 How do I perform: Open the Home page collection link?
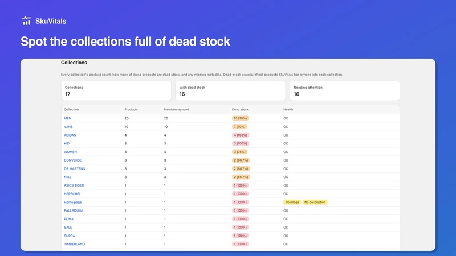click(73, 203)
